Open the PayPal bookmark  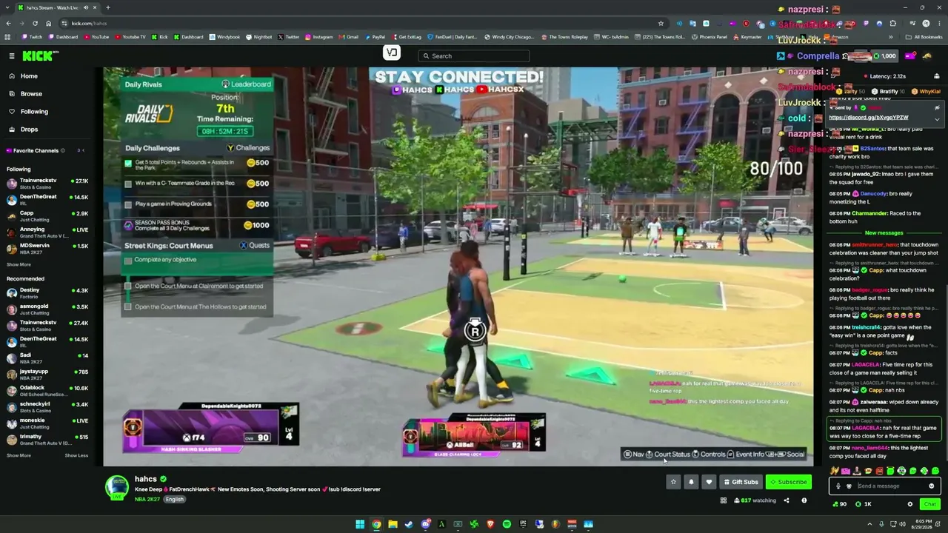click(374, 37)
